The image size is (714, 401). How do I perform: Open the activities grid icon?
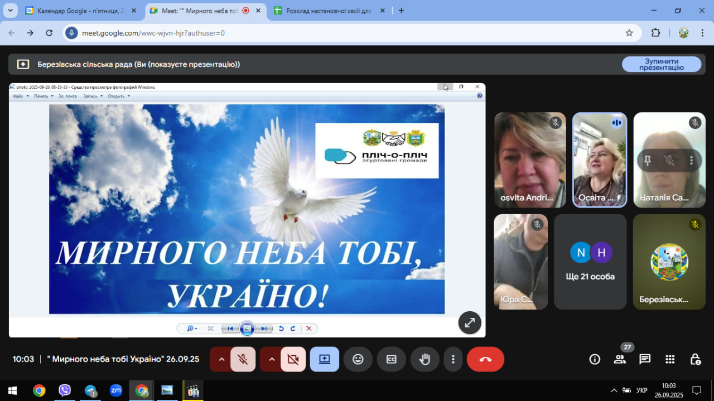670,359
